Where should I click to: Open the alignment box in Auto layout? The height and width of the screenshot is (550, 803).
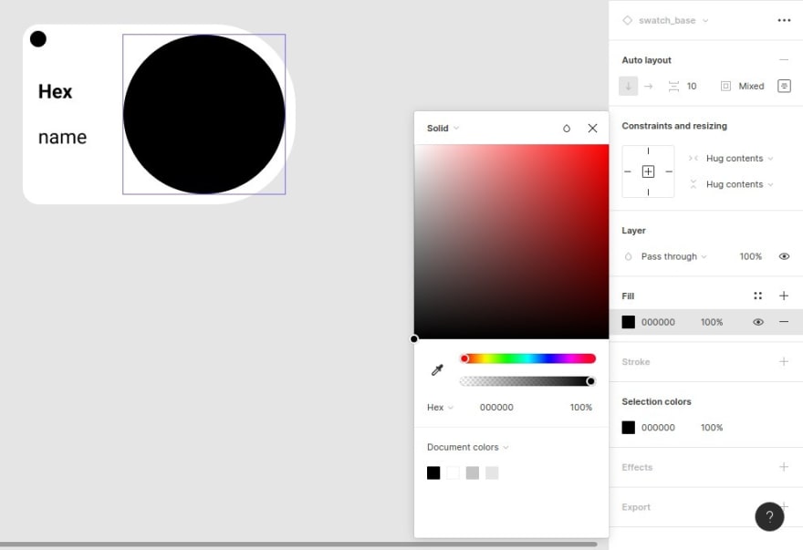click(x=784, y=86)
